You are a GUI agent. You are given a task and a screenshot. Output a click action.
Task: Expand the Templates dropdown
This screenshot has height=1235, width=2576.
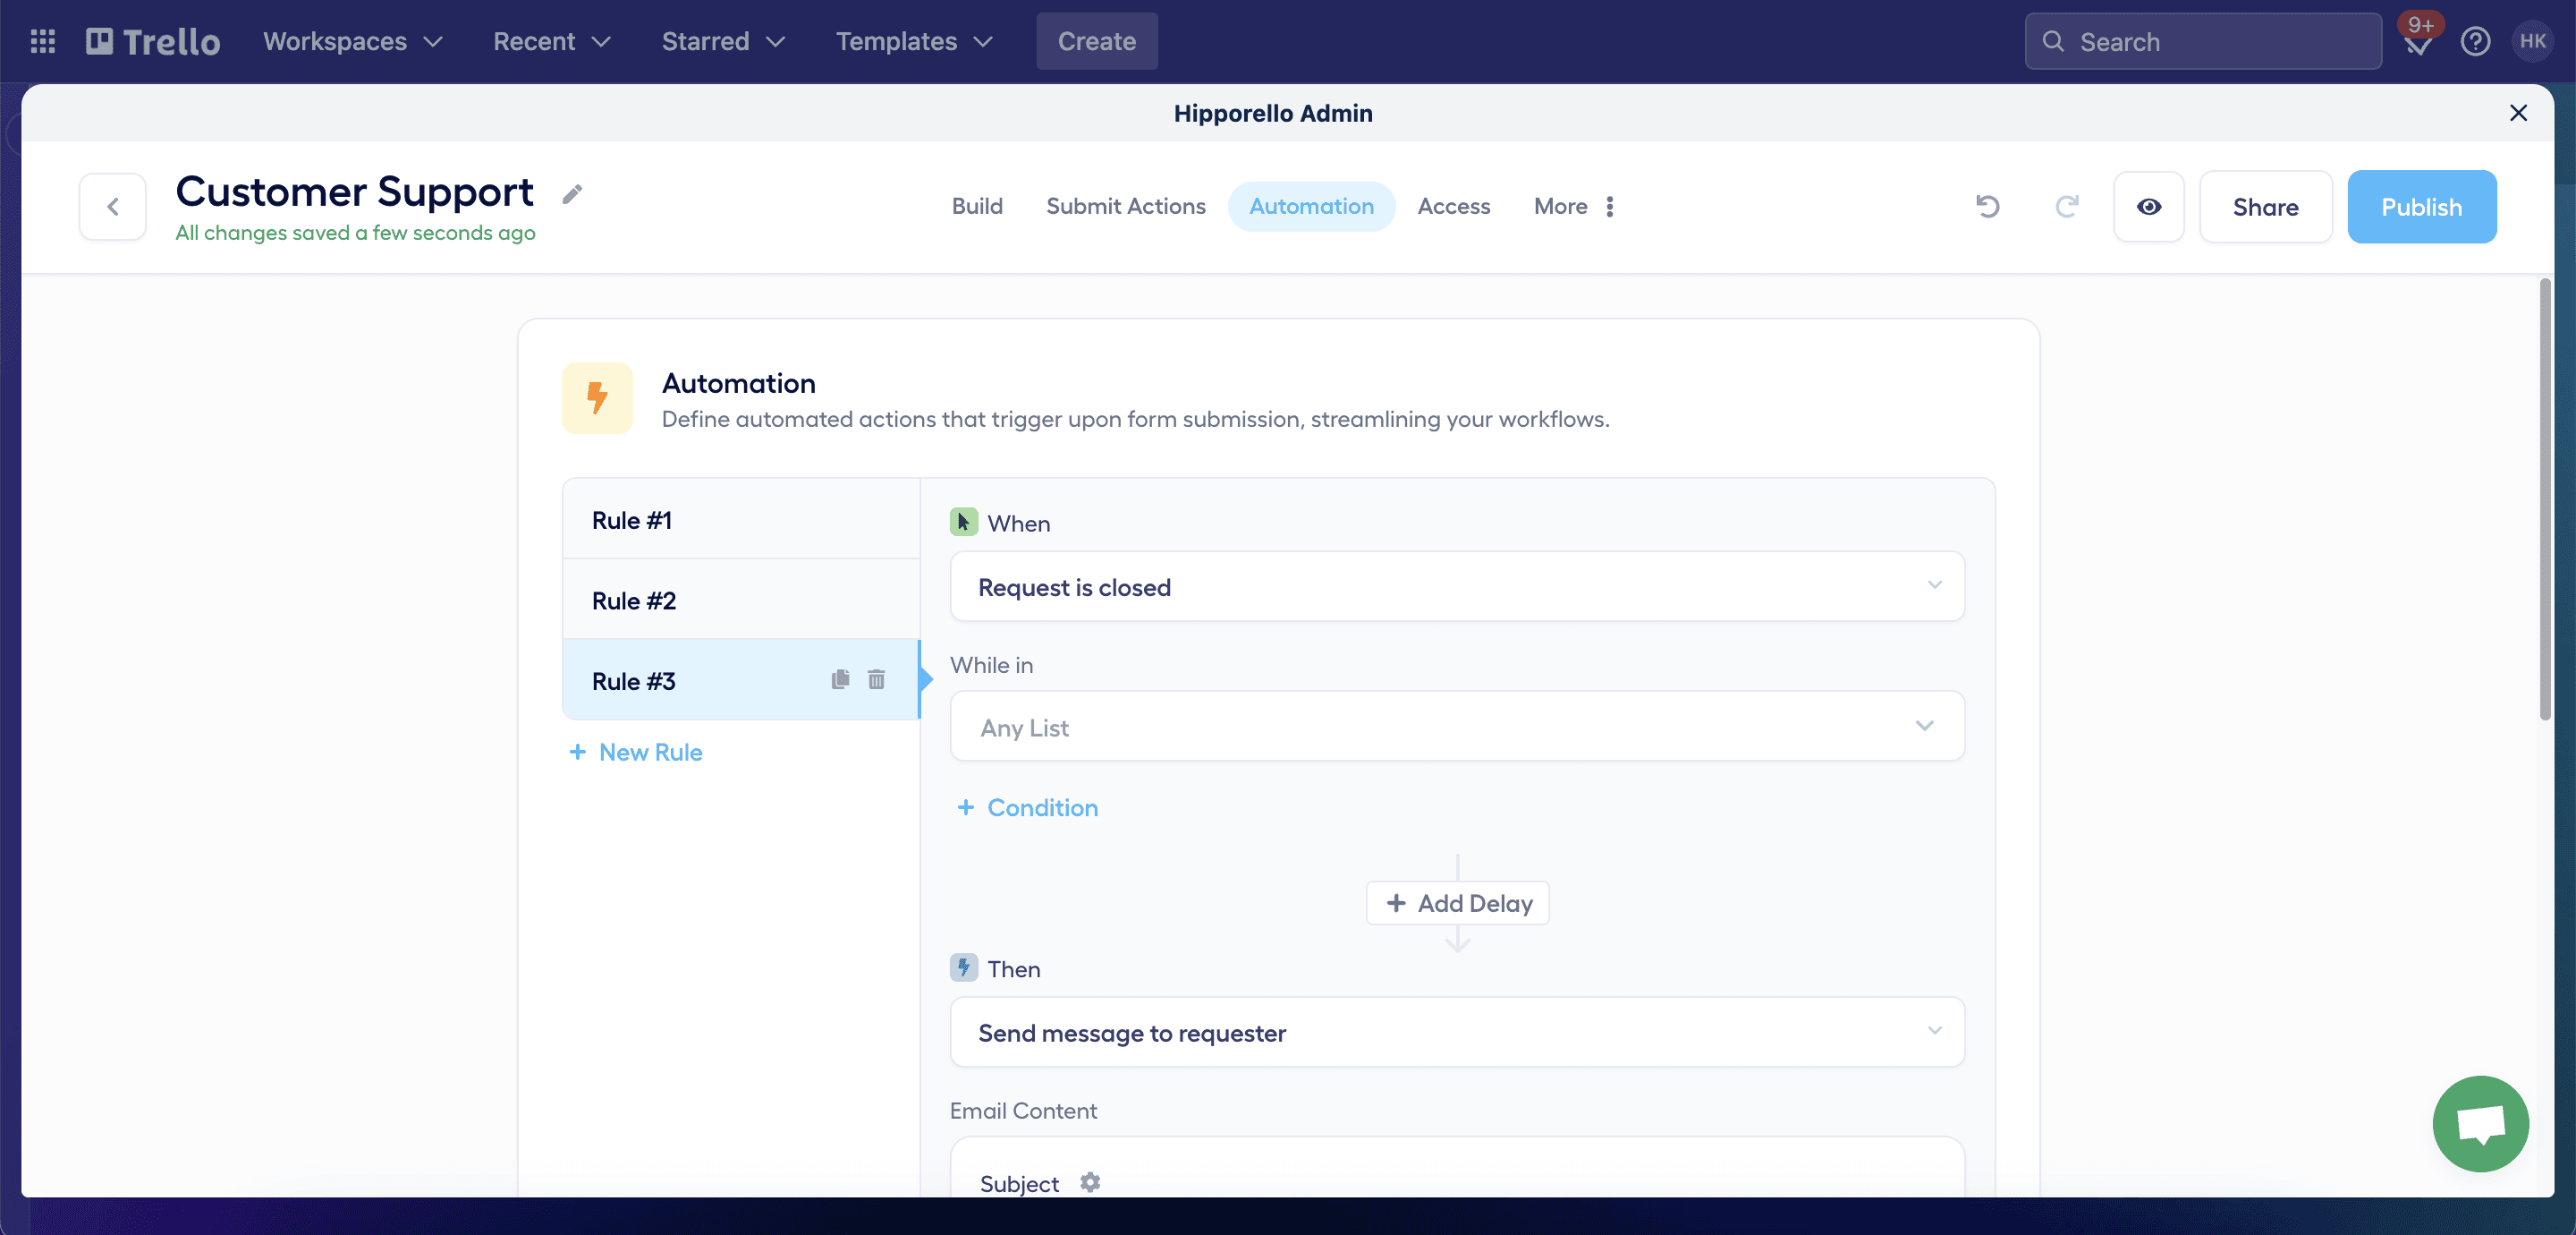point(914,41)
